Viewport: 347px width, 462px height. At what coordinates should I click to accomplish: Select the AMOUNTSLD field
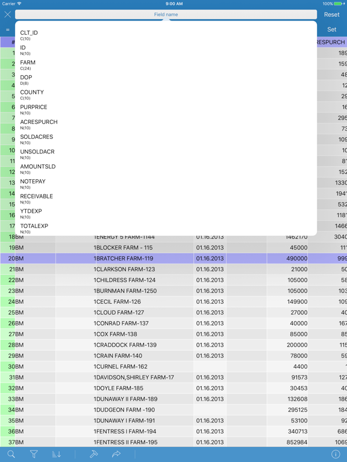pos(166,169)
